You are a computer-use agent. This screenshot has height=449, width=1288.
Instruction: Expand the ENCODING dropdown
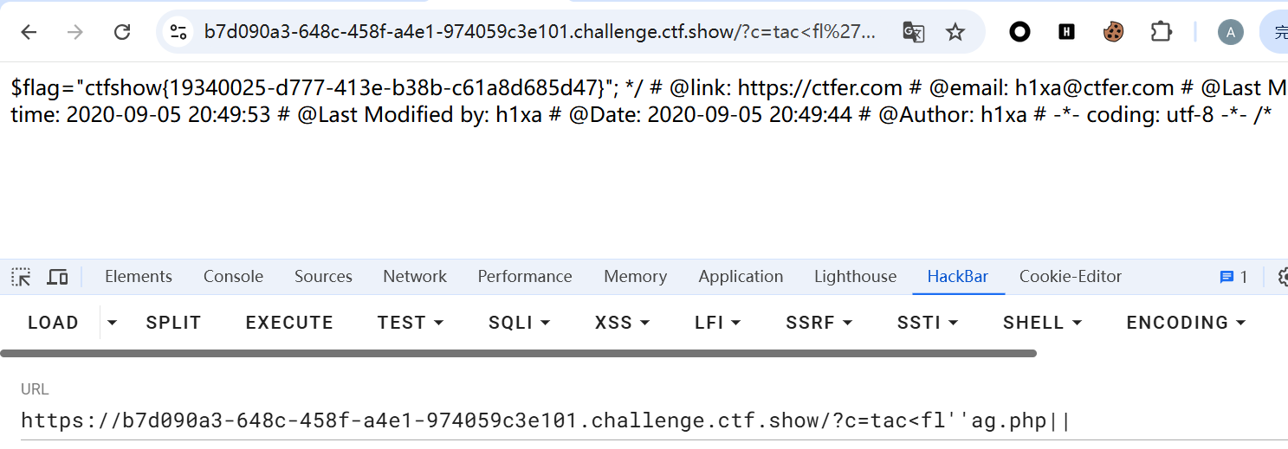1186,323
